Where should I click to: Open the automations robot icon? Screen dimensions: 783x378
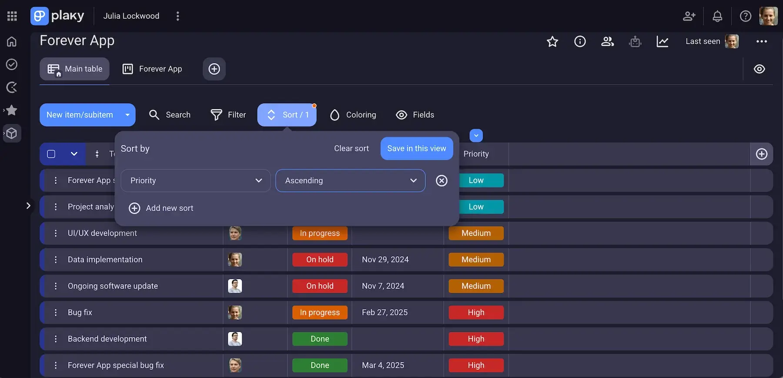(635, 41)
